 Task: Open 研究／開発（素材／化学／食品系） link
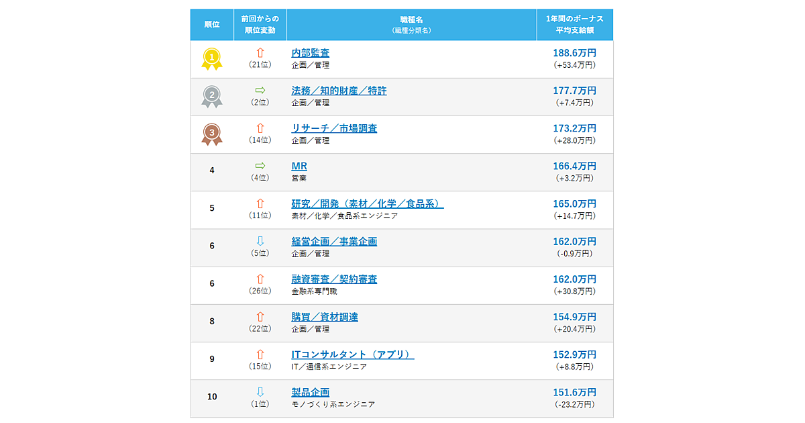point(368,203)
